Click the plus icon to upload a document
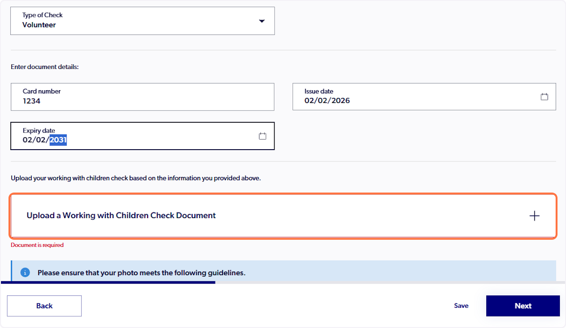The height and width of the screenshot is (328, 566). click(x=534, y=216)
